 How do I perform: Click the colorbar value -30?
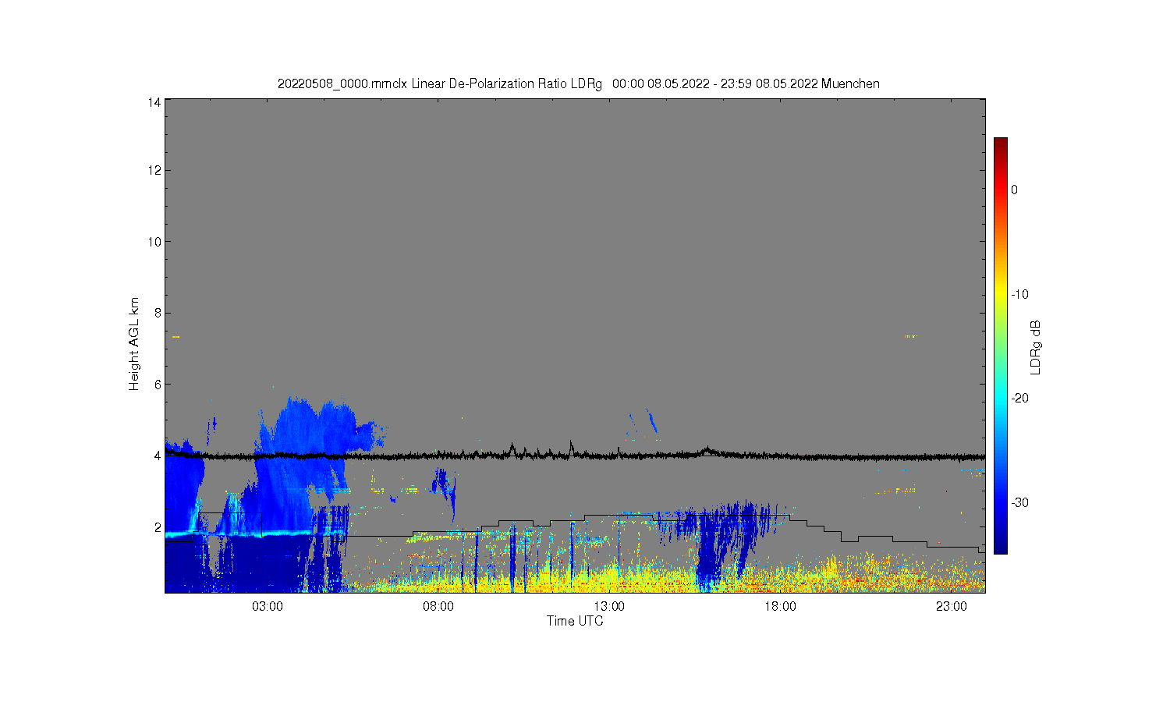tap(1019, 502)
